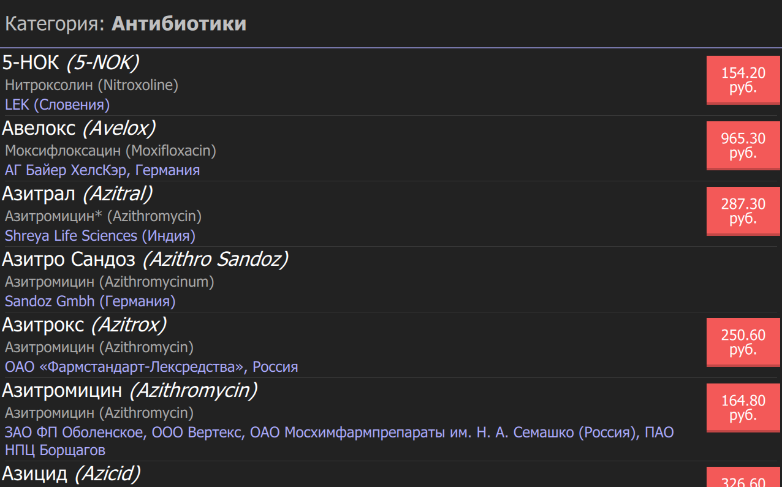Image resolution: width=782 pixels, height=487 pixels.
Task: Click the 250.60 руб. price button
Action: 743,342
